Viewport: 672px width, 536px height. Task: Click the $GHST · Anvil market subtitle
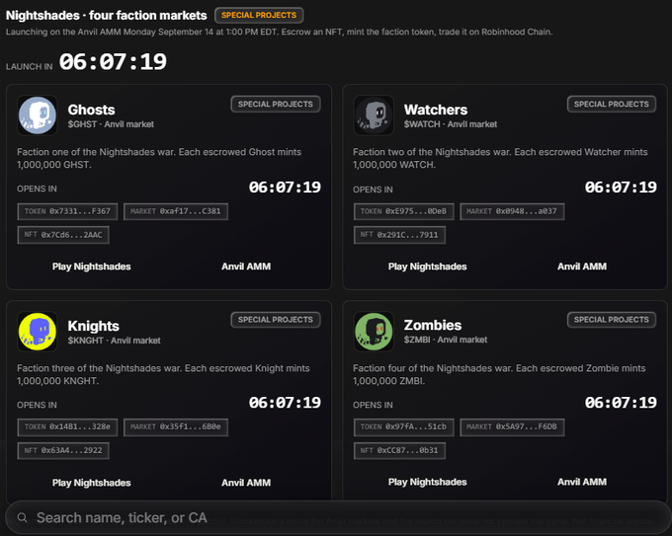[x=111, y=124]
